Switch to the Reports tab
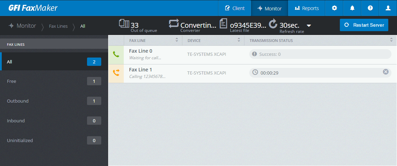 click(307, 8)
